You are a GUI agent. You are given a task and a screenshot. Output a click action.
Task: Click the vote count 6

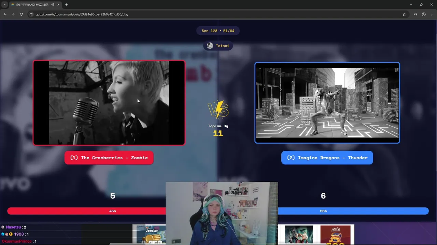point(323,196)
